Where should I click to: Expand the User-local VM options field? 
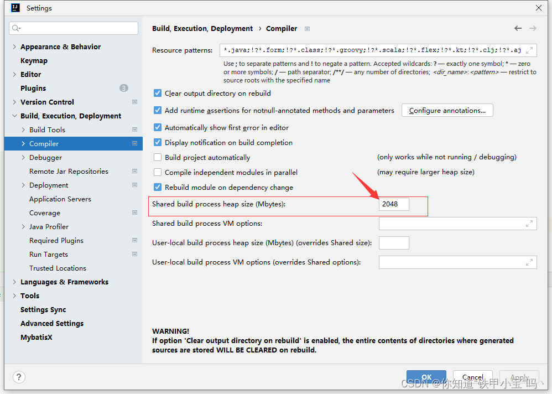coord(529,262)
